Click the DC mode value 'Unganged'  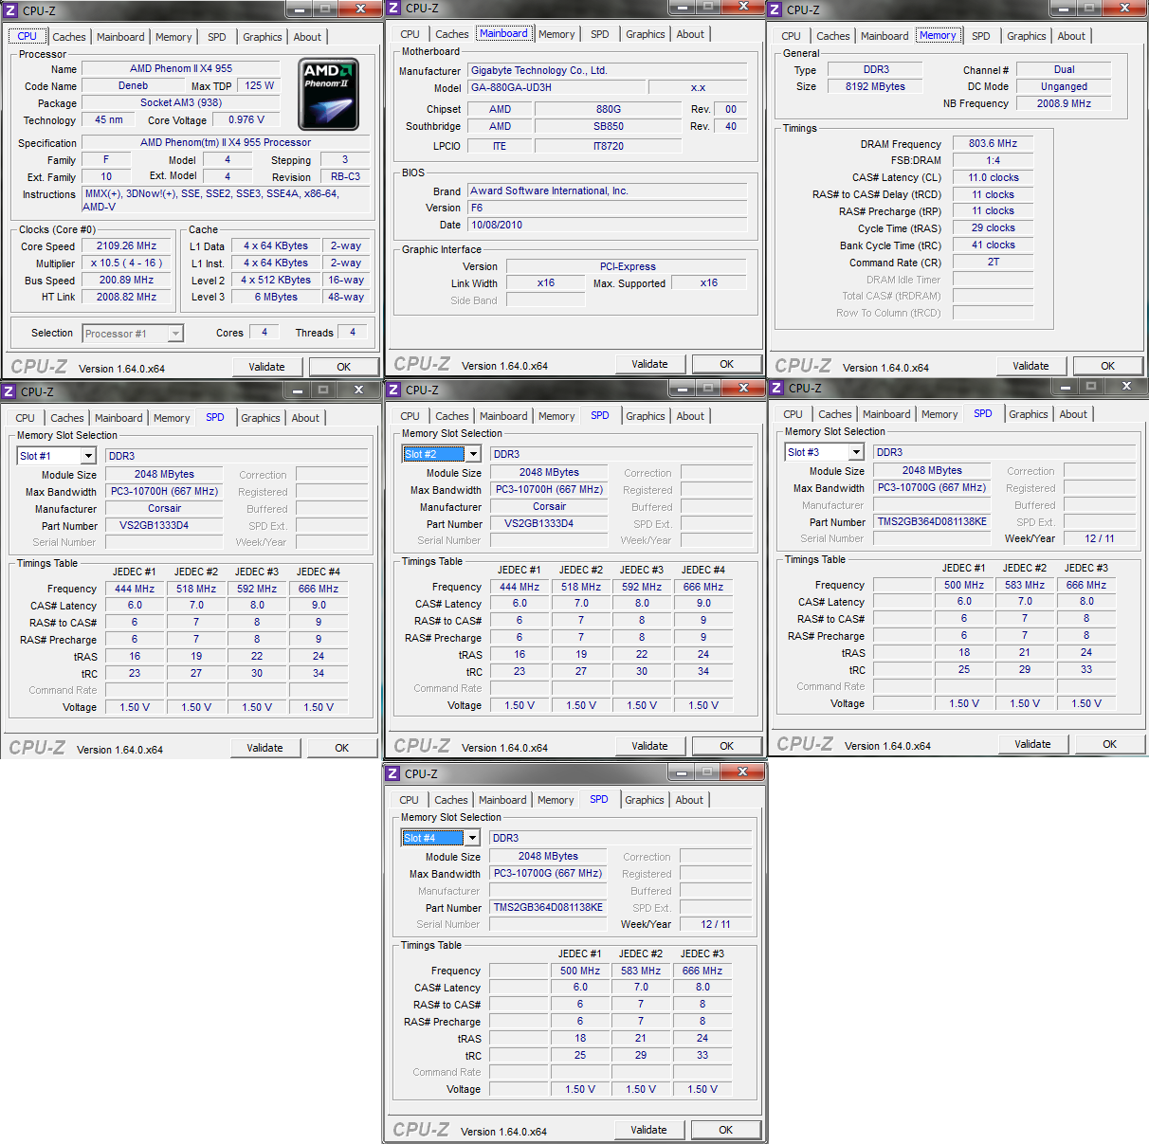1065,86
